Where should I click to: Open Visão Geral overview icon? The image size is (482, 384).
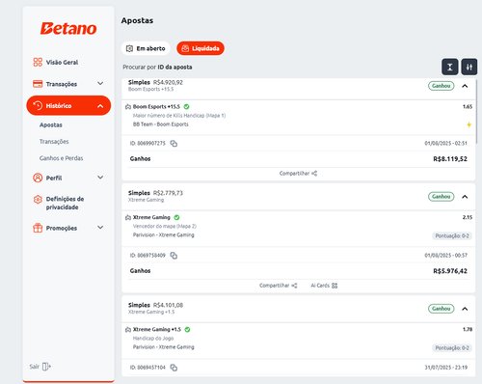point(38,62)
